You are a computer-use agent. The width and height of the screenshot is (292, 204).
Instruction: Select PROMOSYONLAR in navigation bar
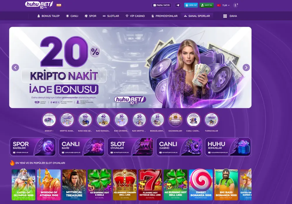(164, 16)
